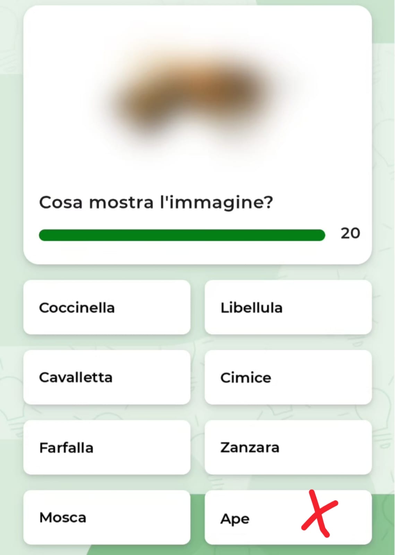This screenshot has height=555, width=395.
Task: Select Mosca as the answer
Action: click(x=107, y=517)
